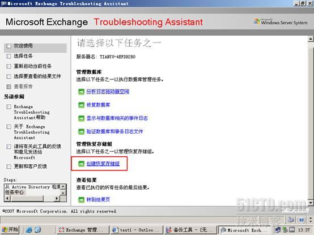Open the Windows 开始 Start button
This screenshot has width=314, height=235.
10,229
